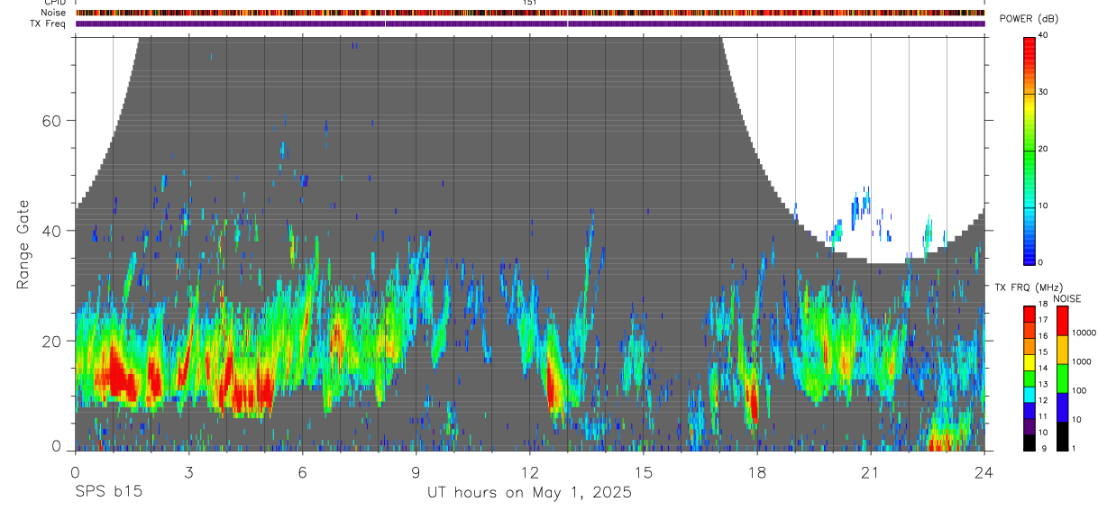Click the purple TX Freq strip
Viewport: 1107px width, 511px height.
[x=529, y=23]
